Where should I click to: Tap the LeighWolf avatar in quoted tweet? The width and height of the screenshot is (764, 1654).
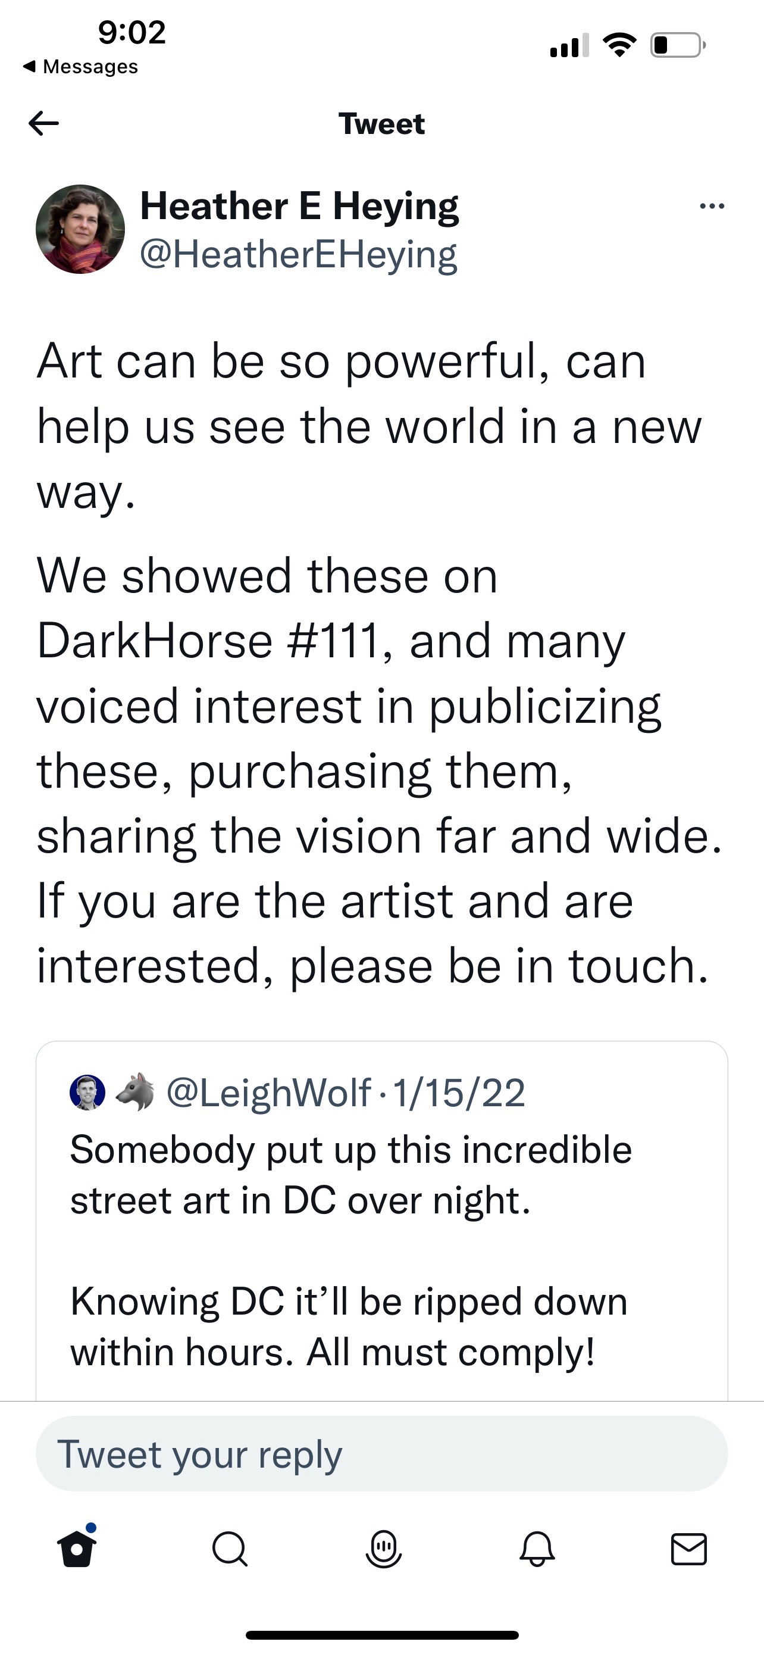[87, 1092]
